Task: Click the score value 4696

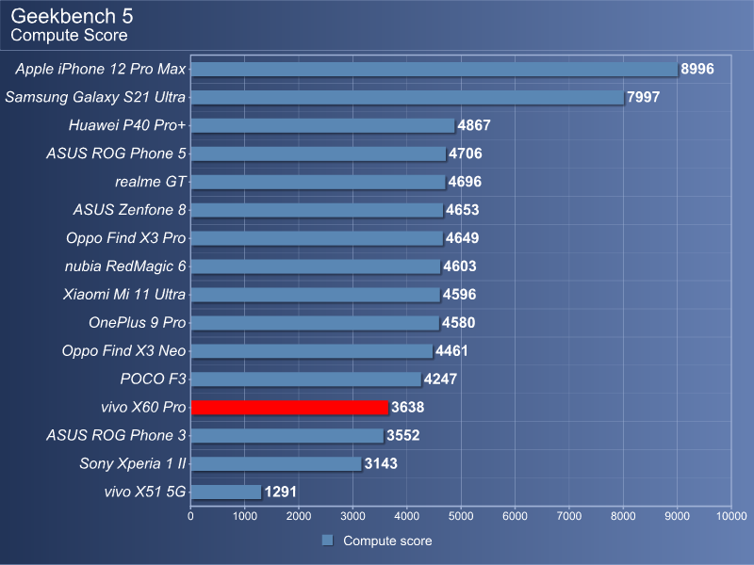Action: [465, 182]
